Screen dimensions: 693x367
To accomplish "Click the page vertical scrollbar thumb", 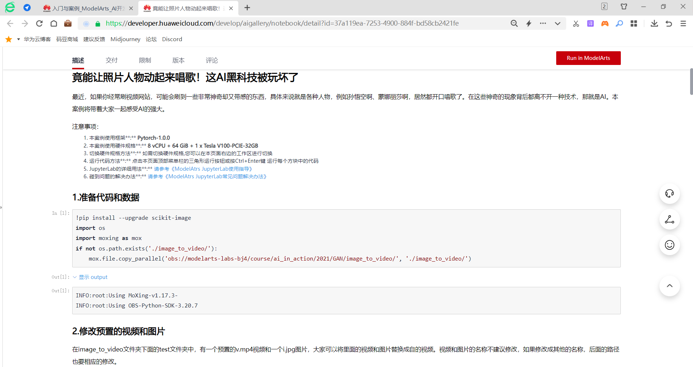I will click(691, 81).
